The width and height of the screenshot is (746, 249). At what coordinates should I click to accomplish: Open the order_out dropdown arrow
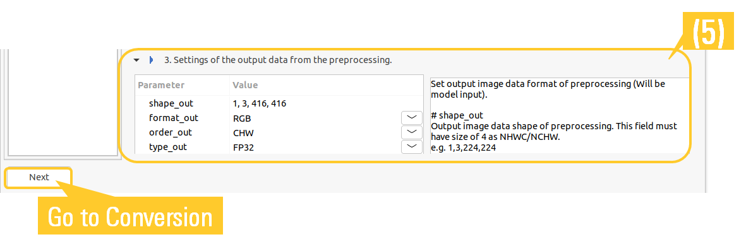[412, 132]
